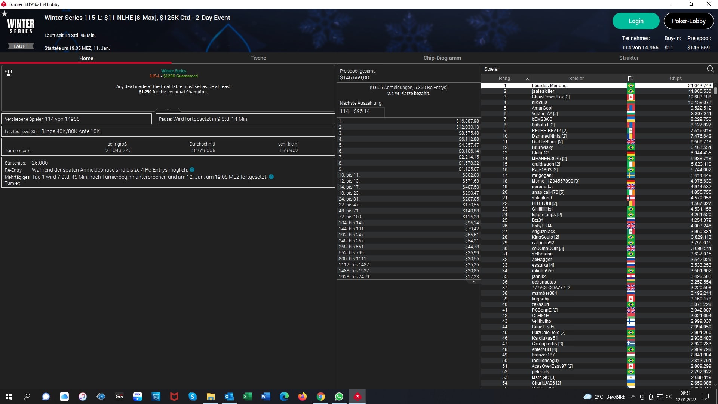Open GGPoker from the taskbar

(x=119, y=397)
